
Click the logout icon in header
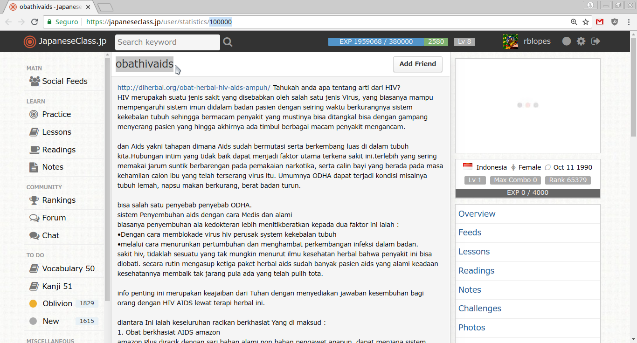pos(595,41)
